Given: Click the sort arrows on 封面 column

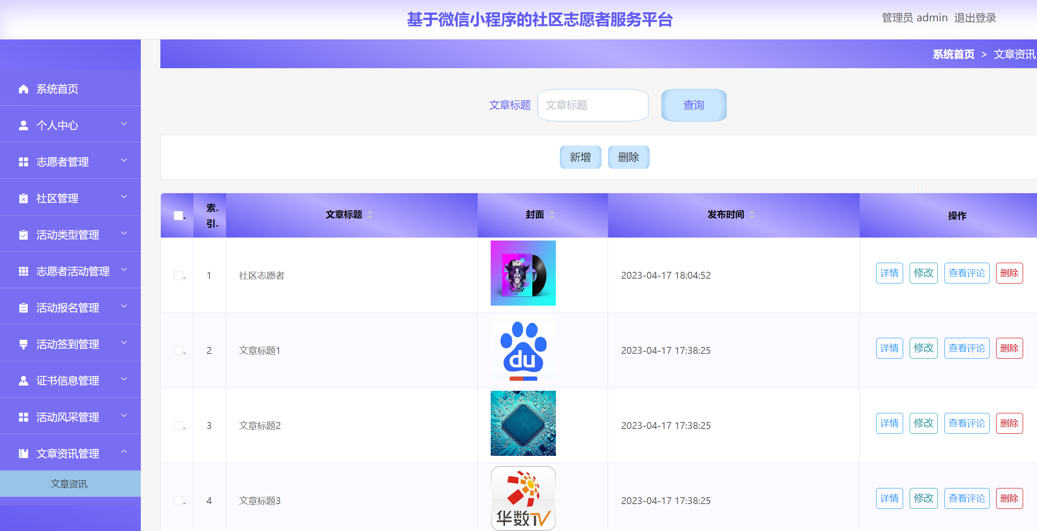Looking at the screenshot, I should click(552, 214).
